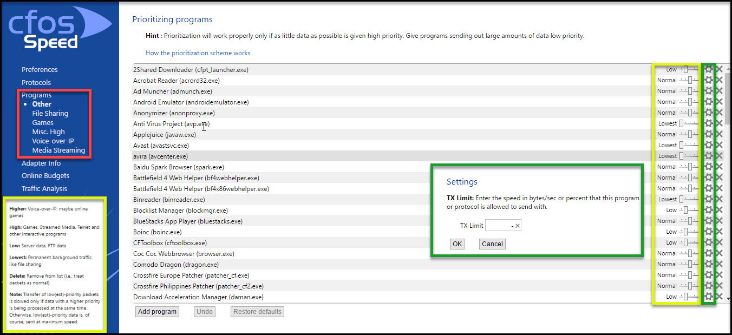The height and width of the screenshot is (335, 732).
Task: Delete Anonymizer with its X icon
Action: pos(719,113)
